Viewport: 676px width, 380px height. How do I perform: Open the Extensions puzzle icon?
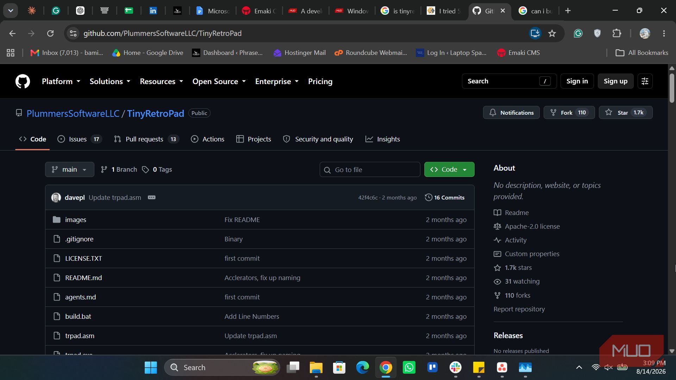(616, 33)
